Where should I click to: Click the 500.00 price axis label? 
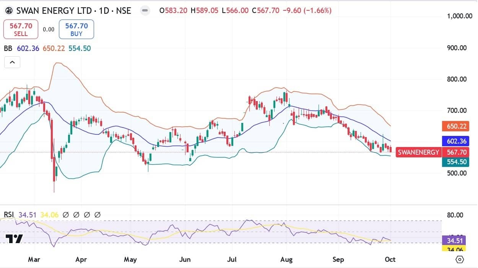(x=457, y=173)
